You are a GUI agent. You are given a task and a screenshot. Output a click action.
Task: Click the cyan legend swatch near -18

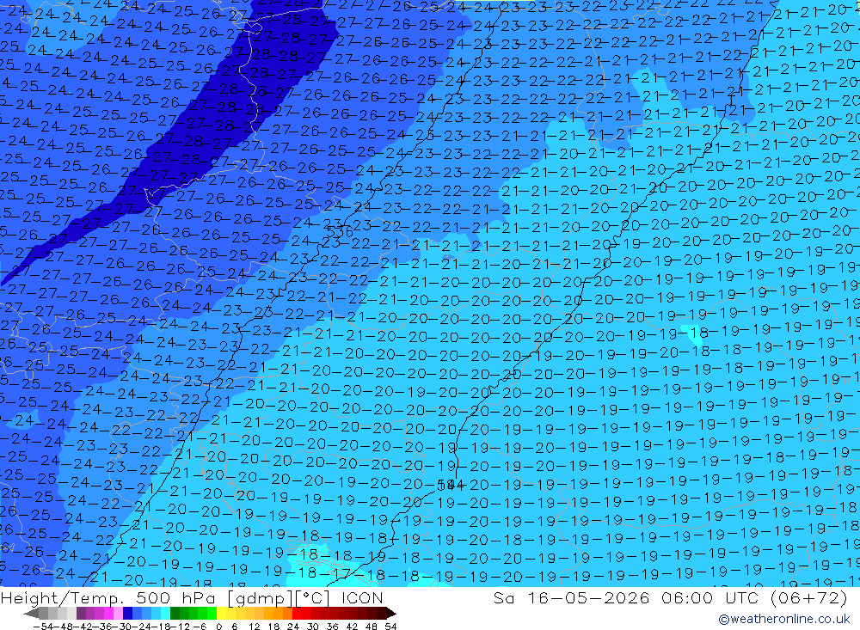point(165,614)
